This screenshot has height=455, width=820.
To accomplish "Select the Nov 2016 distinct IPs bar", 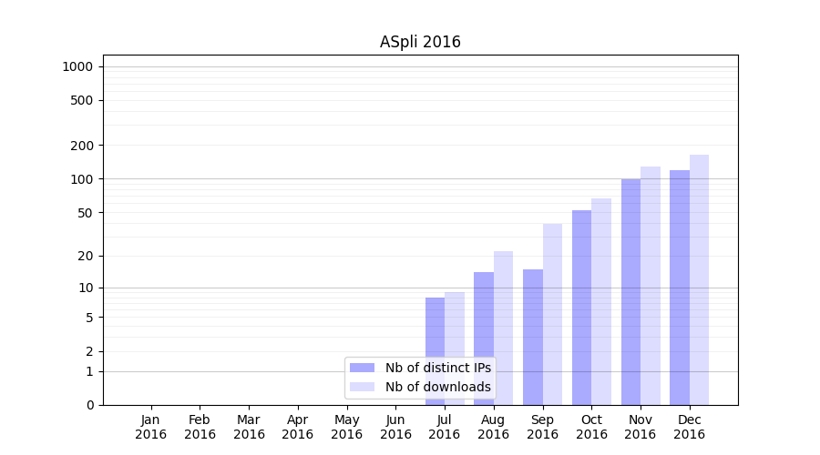I will click(x=630, y=291).
